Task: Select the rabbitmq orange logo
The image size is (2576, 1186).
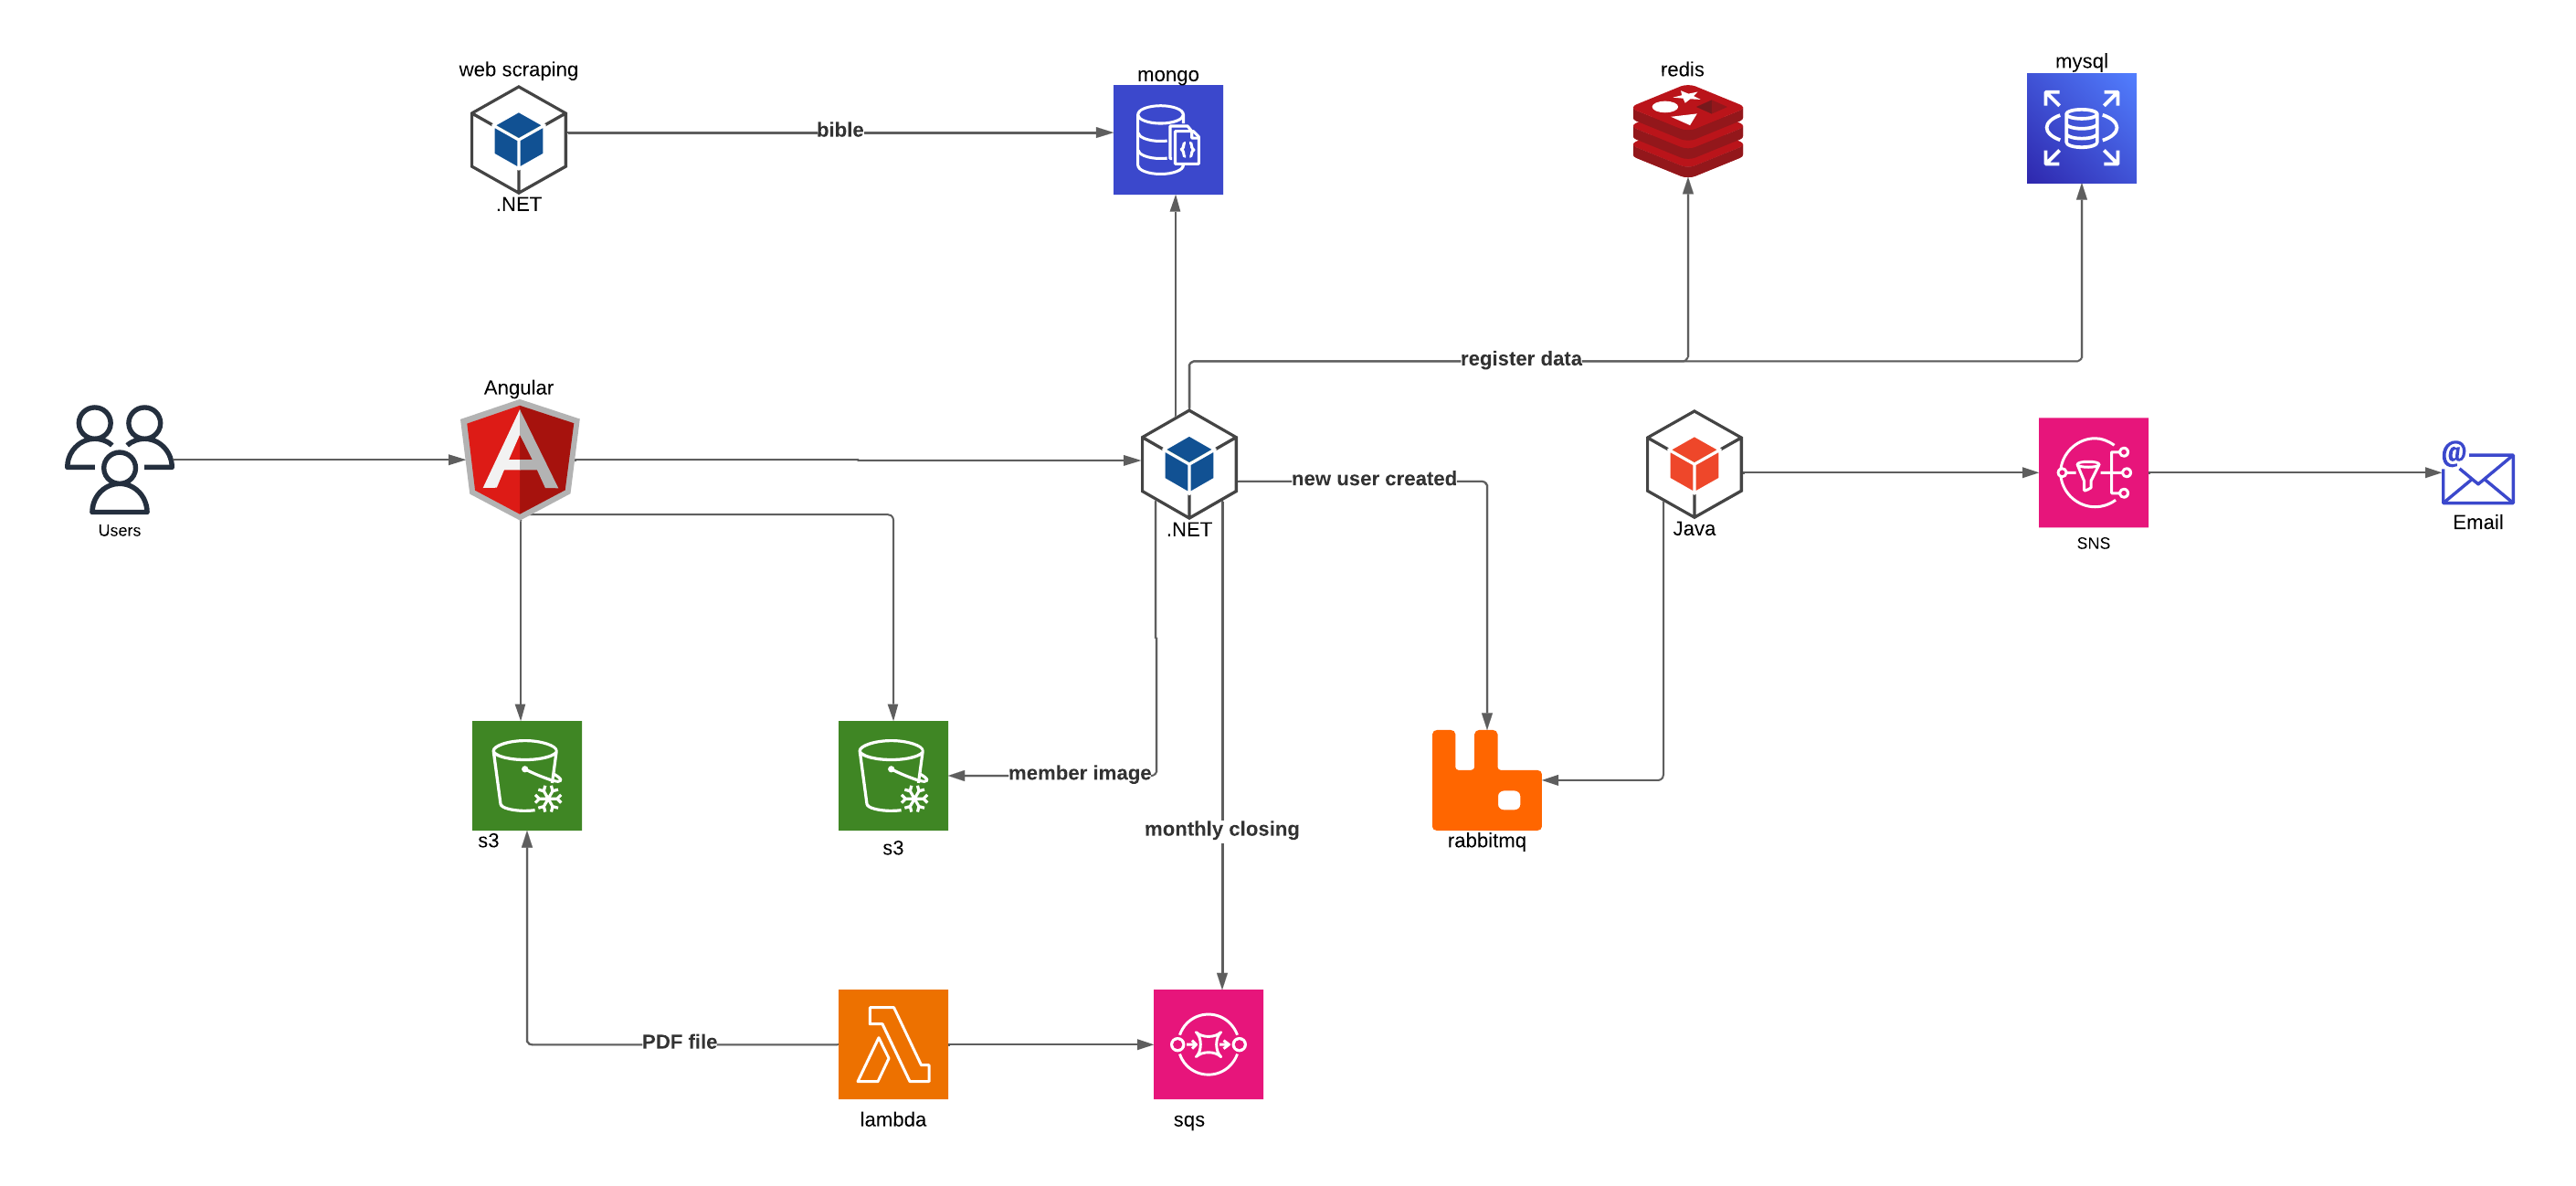Action: [1485, 780]
